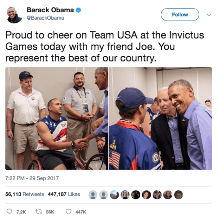Open the left photo of wheelchair handshake

57,118
